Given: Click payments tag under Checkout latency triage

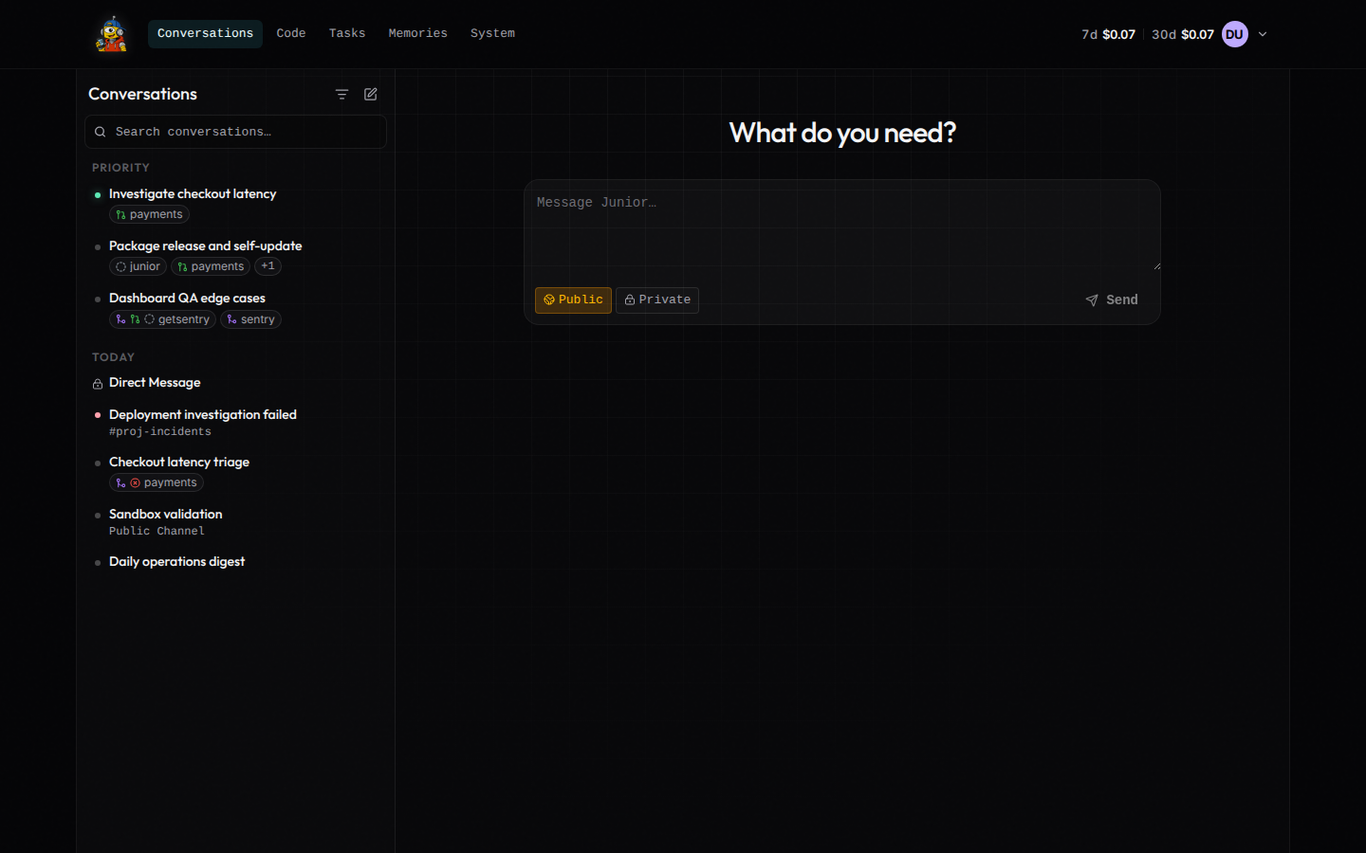Looking at the screenshot, I should (157, 483).
